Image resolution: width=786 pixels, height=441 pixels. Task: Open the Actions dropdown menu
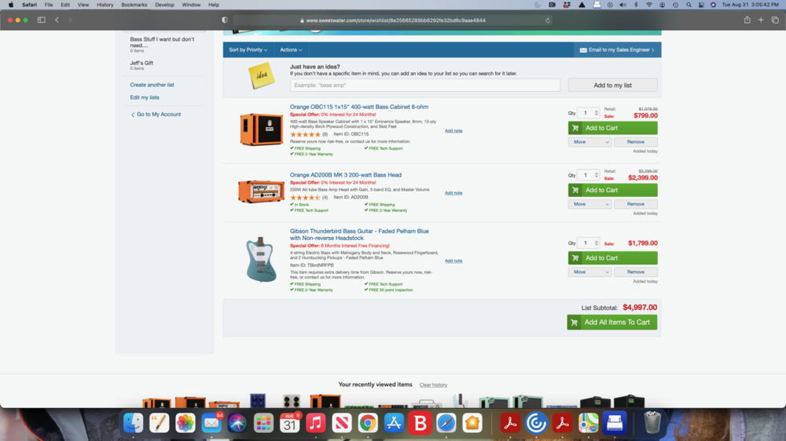click(291, 50)
